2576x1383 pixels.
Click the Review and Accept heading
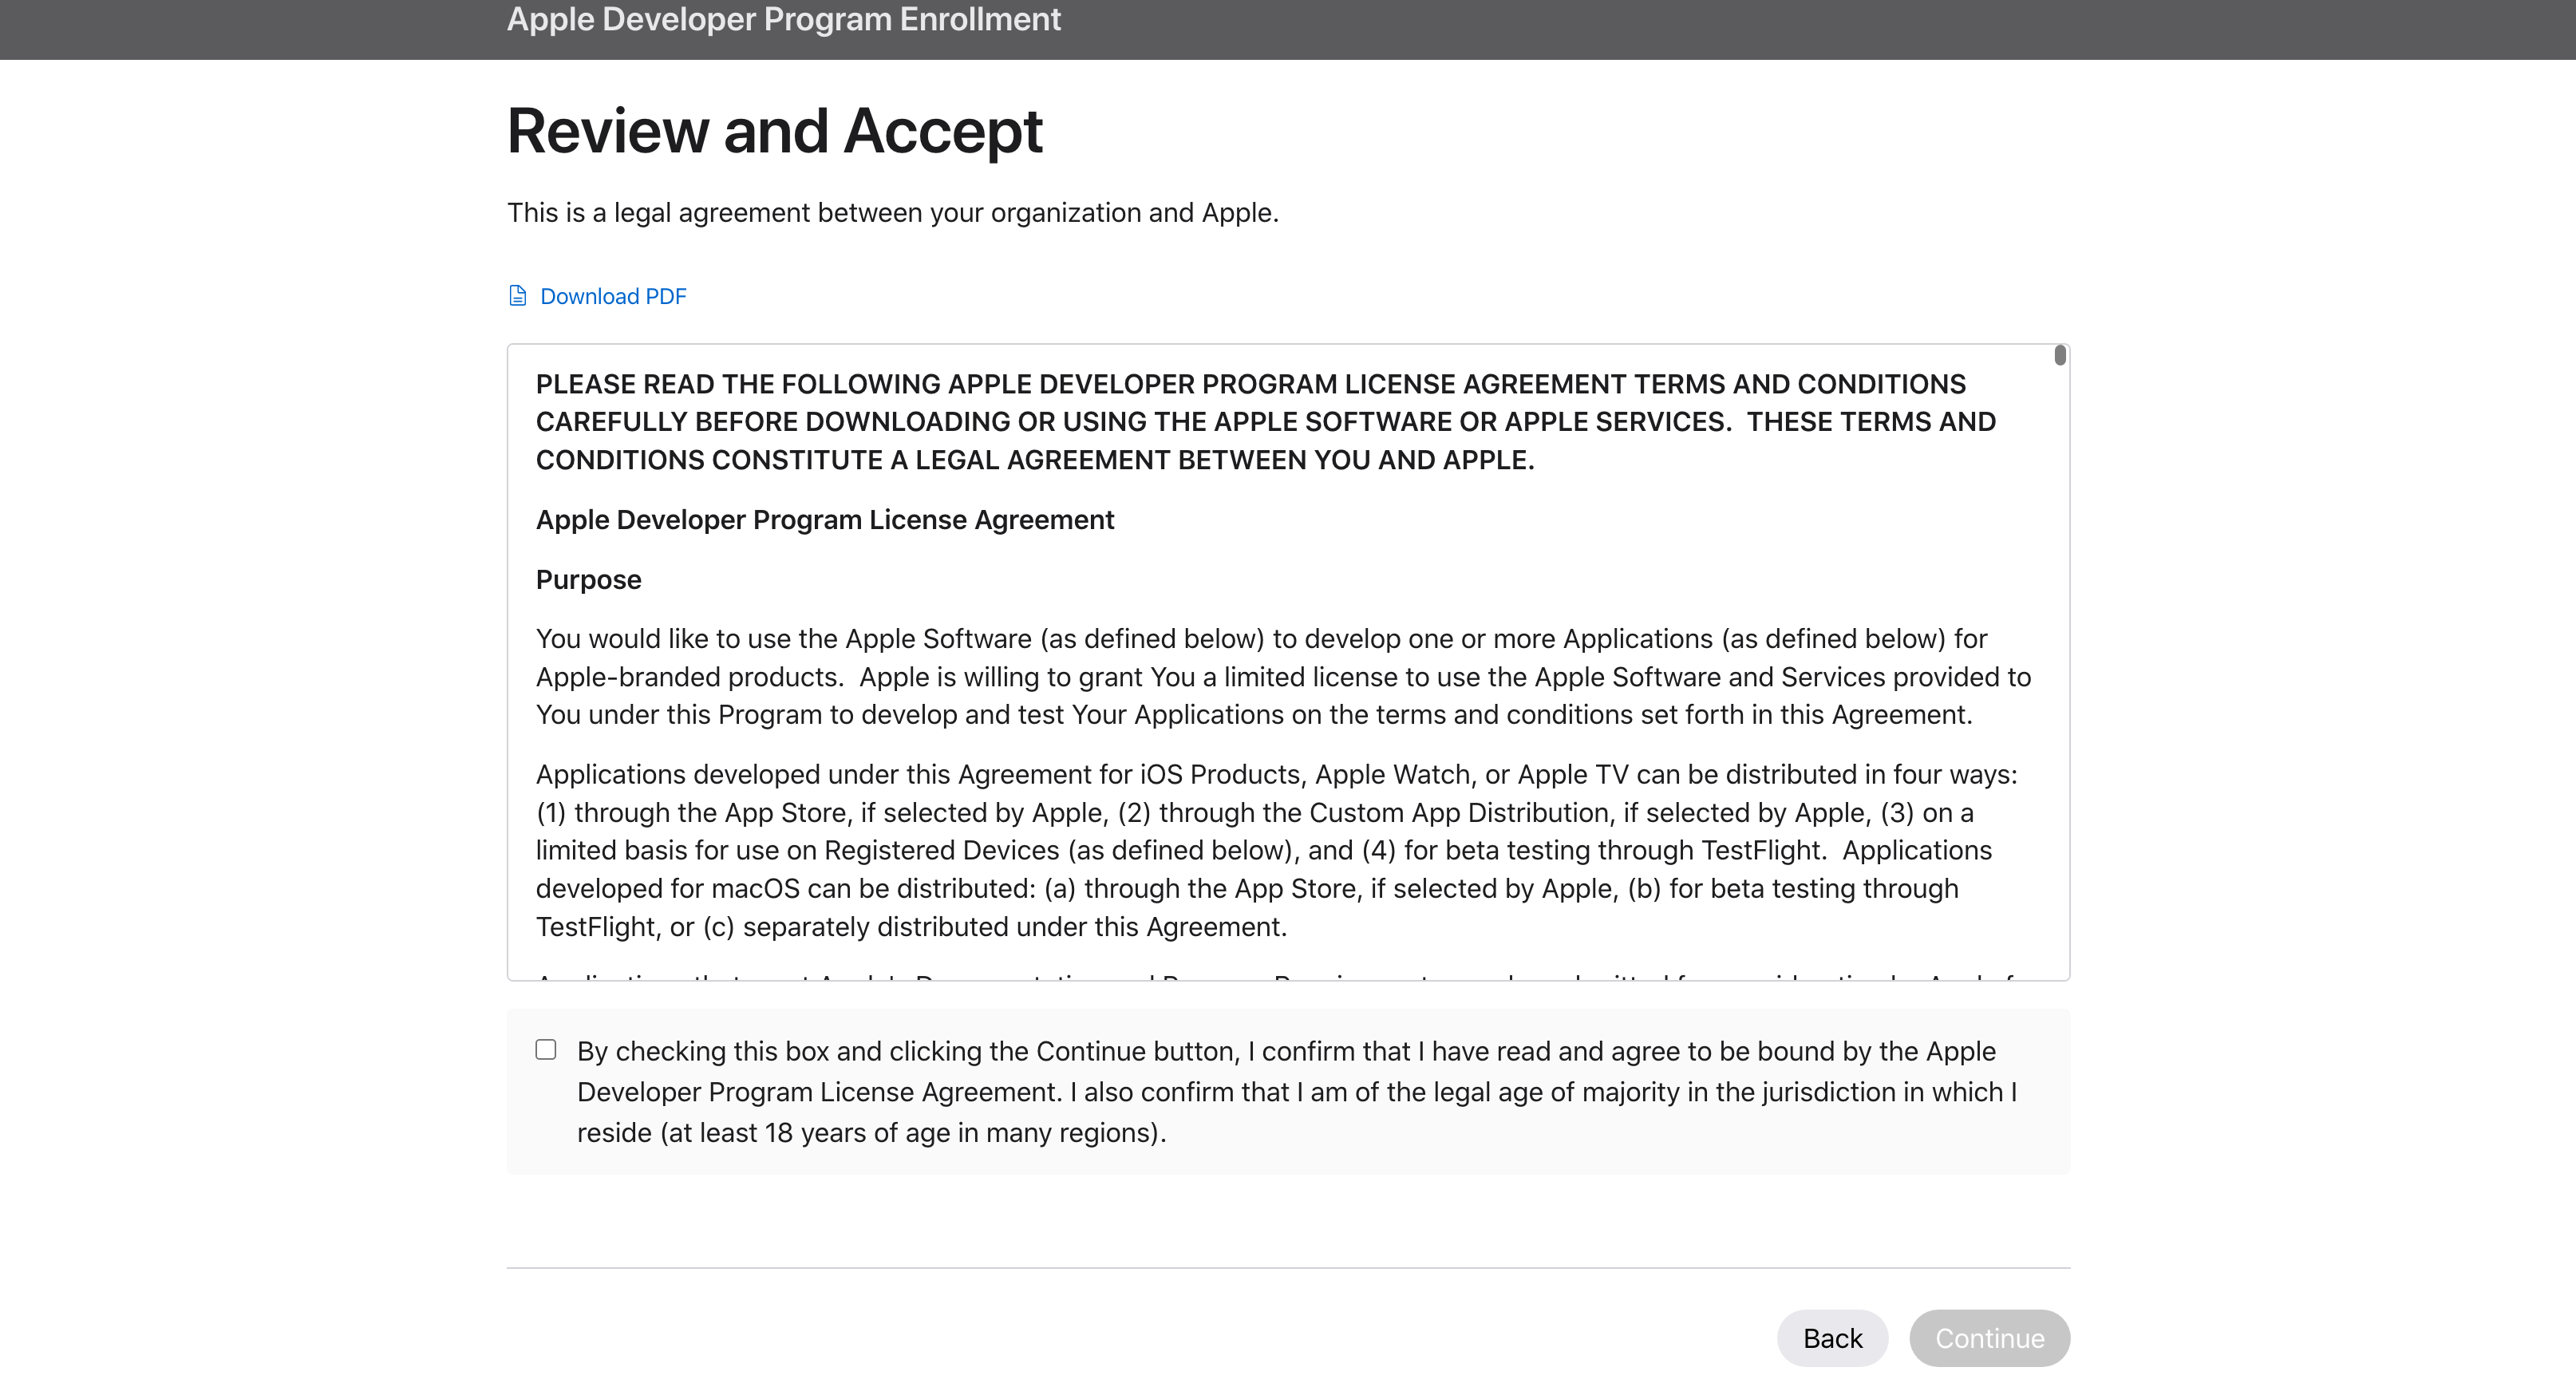tap(774, 131)
